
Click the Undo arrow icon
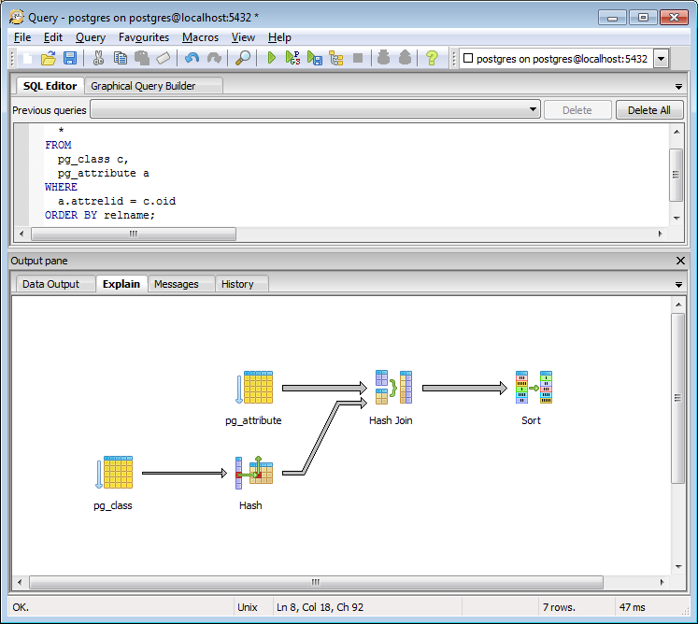(192, 58)
